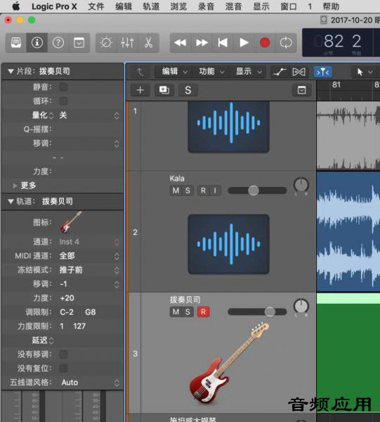Image resolution: width=380 pixels, height=422 pixels.
Task: Click the 拨奏贝司 track pan knob
Action: [x=301, y=307]
